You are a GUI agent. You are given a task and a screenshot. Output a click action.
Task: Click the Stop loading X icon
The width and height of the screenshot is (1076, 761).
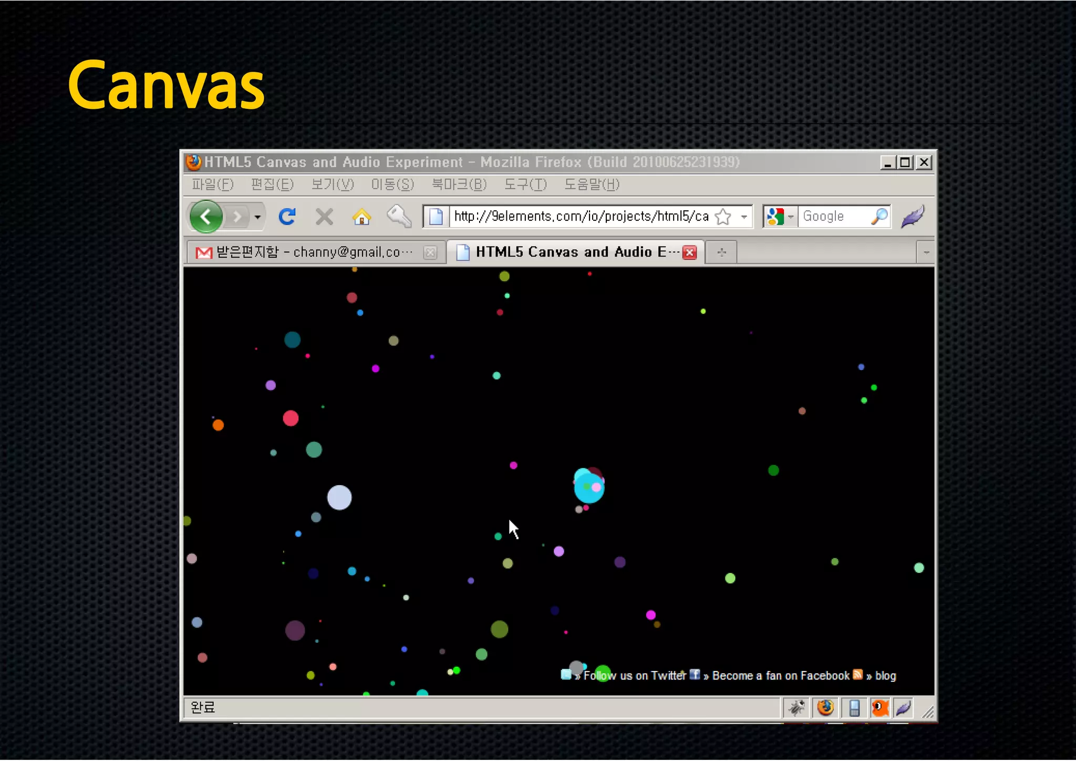pyautogui.click(x=324, y=217)
